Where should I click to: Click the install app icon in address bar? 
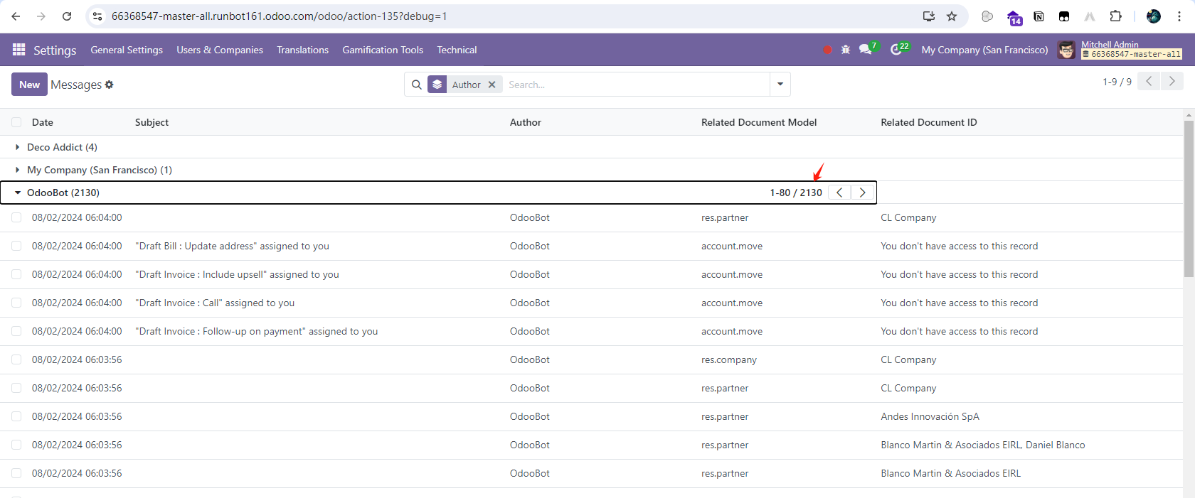point(928,16)
